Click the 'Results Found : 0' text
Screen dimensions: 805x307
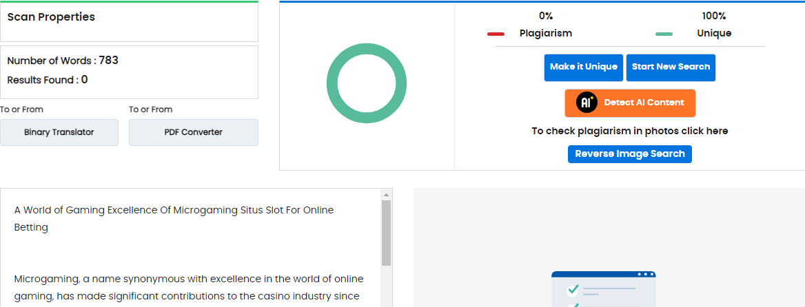tap(48, 80)
